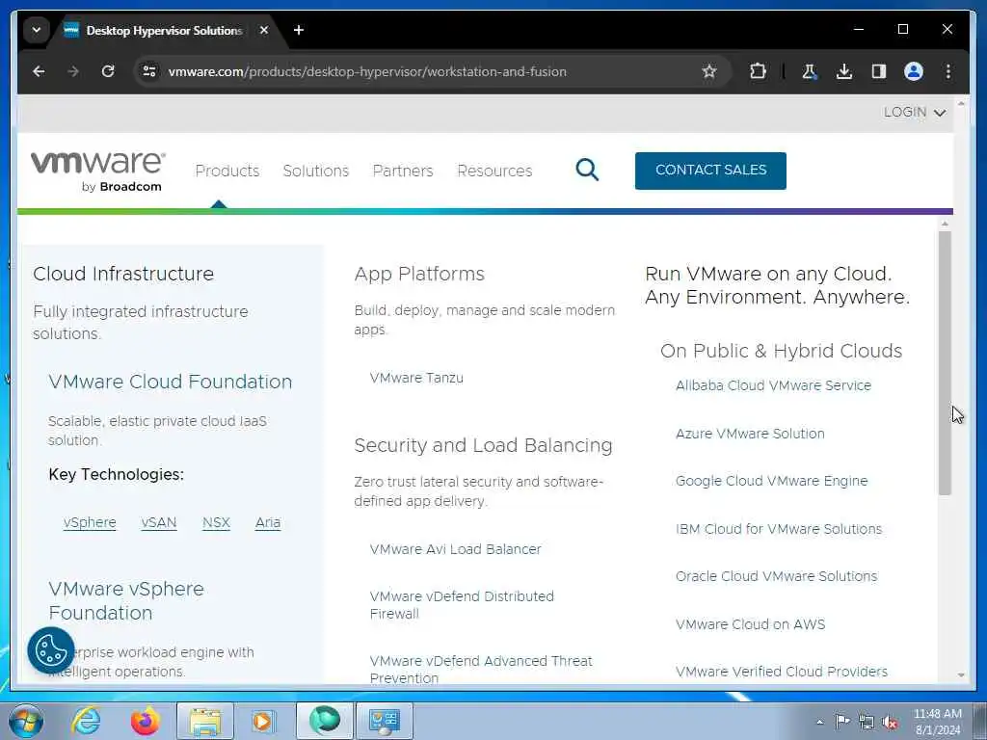Click the browser forward arrow
The image size is (987, 740).
[x=73, y=71]
